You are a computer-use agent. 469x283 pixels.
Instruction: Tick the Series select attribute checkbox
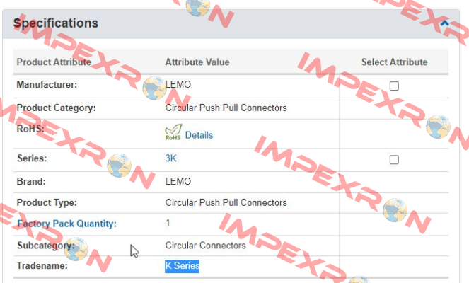pyautogui.click(x=394, y=160)
